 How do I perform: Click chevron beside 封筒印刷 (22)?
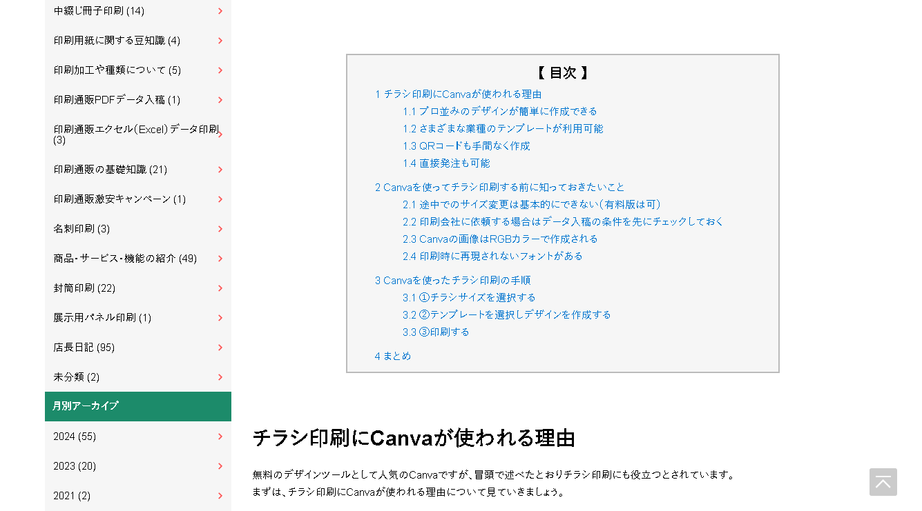pos(220,288)
